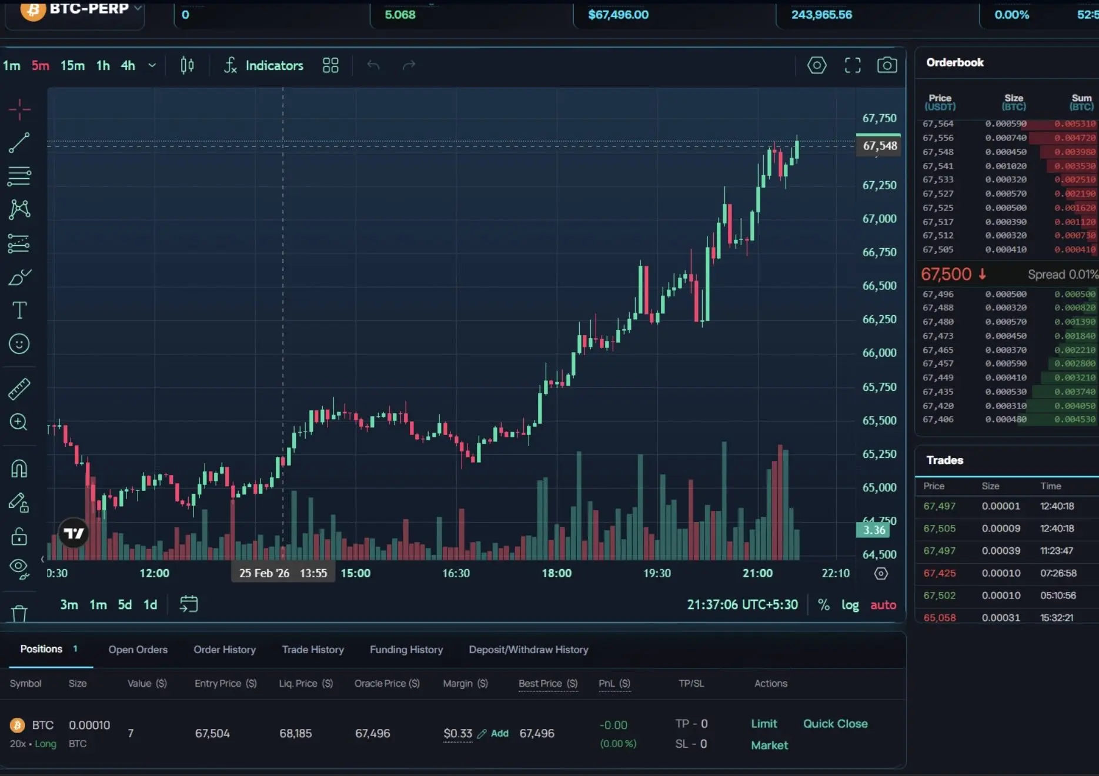Click the 65,058 trade row
Screen dimensions: 1099x776
1007,617
